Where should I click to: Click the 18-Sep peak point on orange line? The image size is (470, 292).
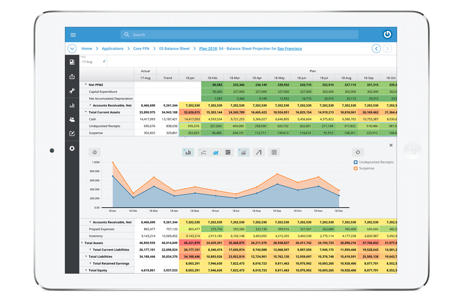click(x=277, y=174)
